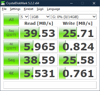
Task: Start the Seq Q32T1 test
Action: click(x=11, y=33)
